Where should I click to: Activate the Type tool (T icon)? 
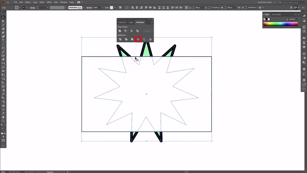click(x=3, y=40)
